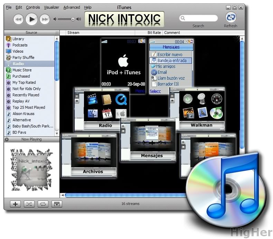Select BD Favs playlist
The width and height of the screenshot is (273, 239).
point(29,132)
